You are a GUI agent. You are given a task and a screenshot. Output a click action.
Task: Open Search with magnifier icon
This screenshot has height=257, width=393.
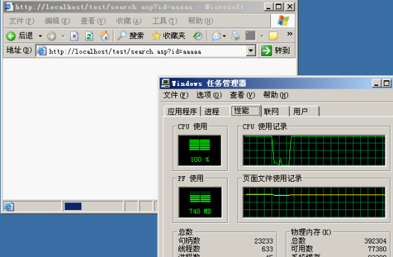tap(122, 36)
